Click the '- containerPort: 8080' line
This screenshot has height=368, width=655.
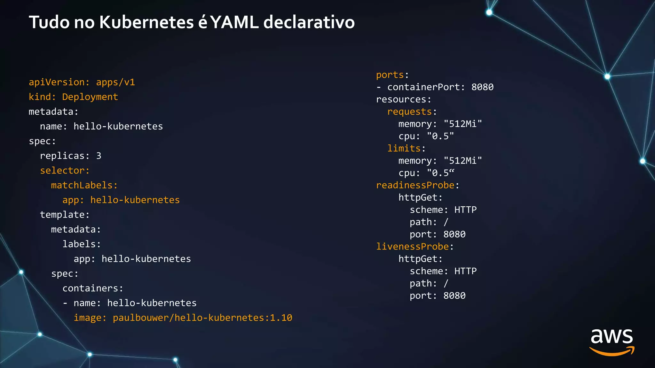[x=435, y=87]
